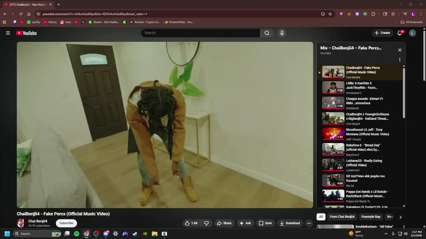
Task: Open File Explorer from the taskbar
Action: [154, 234]
